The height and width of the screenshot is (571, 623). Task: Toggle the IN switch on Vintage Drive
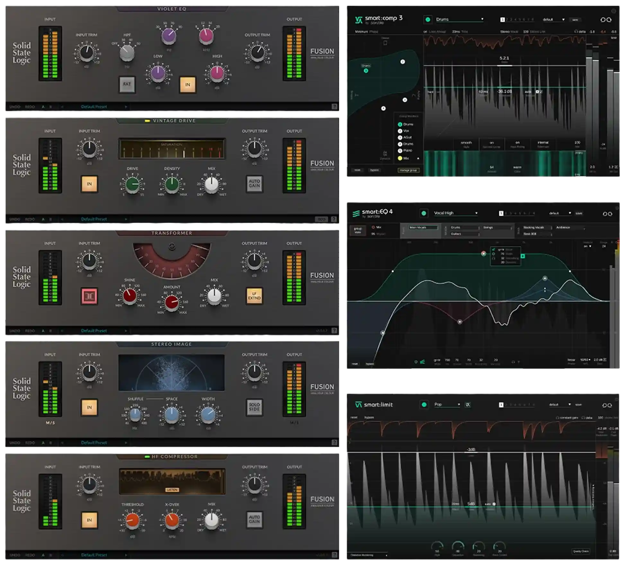coord(89,183)
